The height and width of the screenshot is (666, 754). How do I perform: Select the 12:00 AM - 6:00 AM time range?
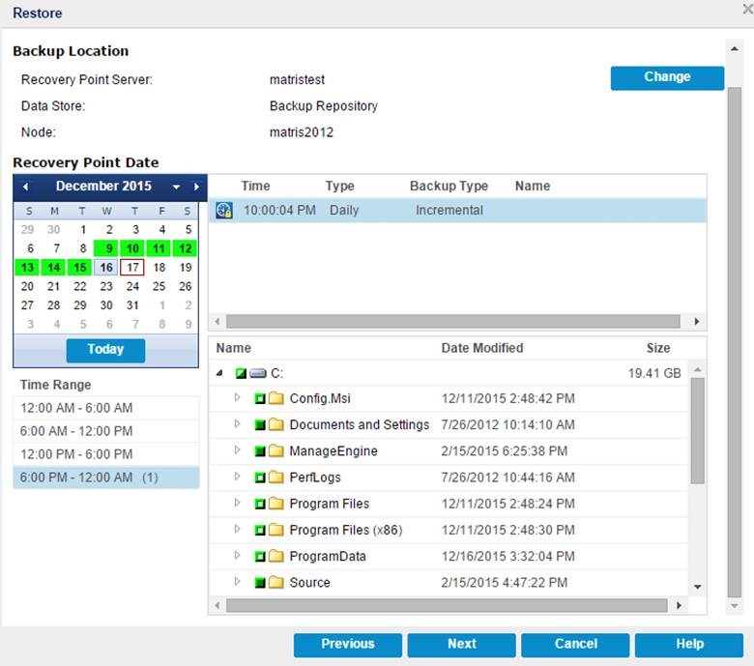tap(106, 408)
